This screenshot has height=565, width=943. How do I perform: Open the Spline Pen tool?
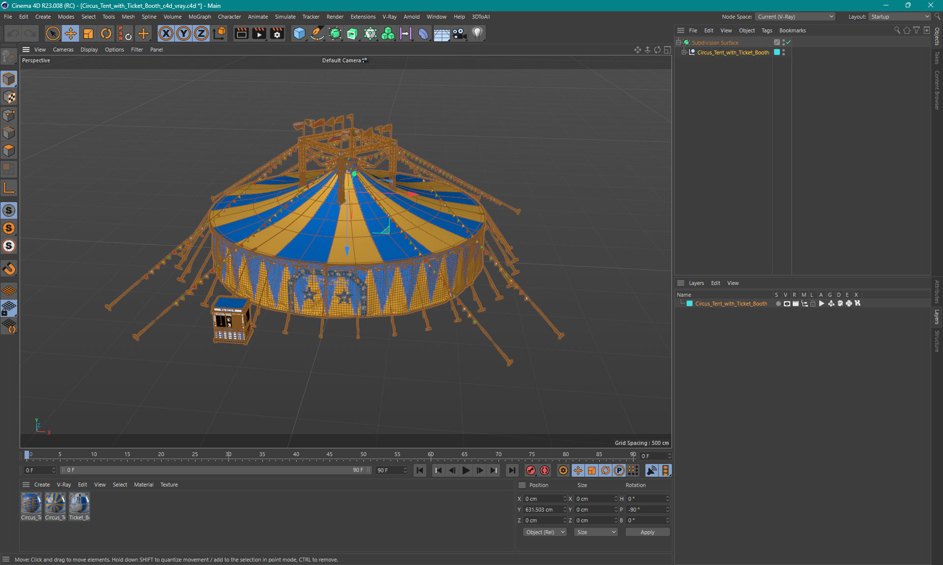(x=317, y=33)
